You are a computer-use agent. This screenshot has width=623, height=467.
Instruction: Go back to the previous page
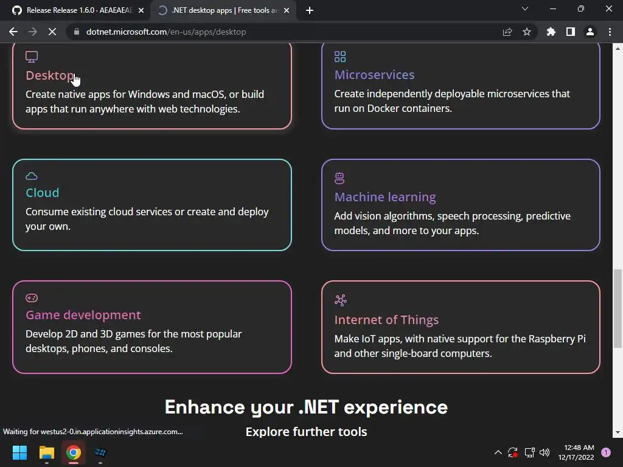click(x=13, y=32)
